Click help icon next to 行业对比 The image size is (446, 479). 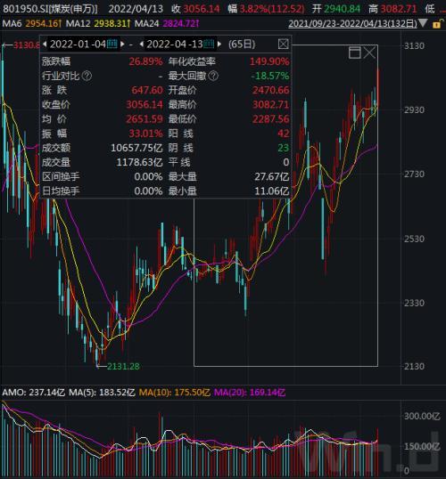pyautogui.click(x=87, y=76)
